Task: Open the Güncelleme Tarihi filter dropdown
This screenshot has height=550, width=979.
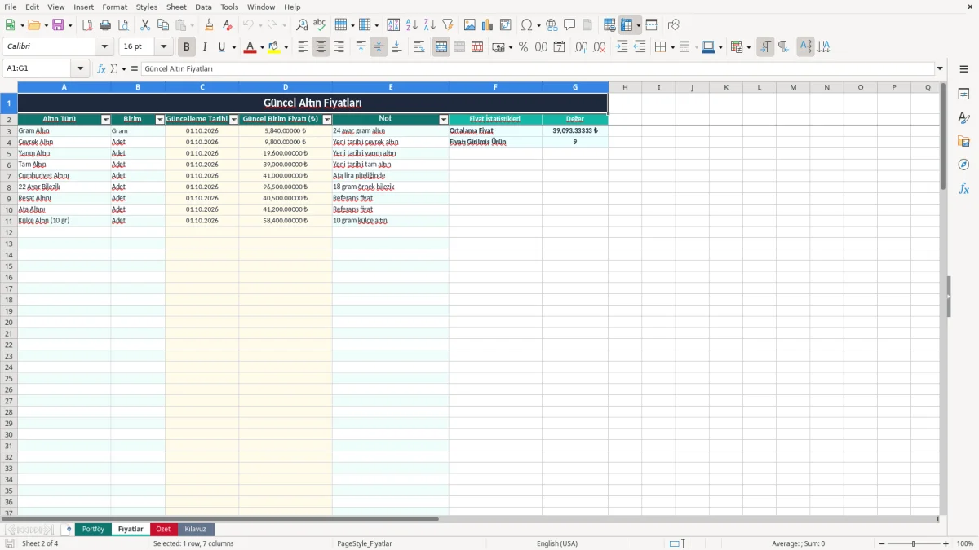Action: tap(234, 120)
